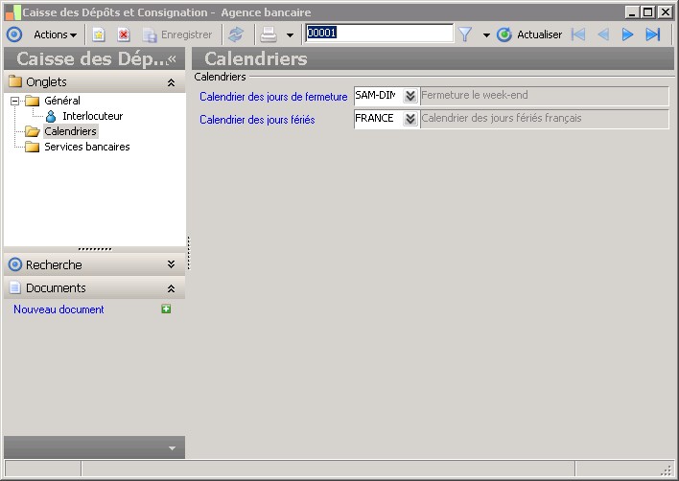Expand the Recherche section
The height and width of the screenshot is (481, 679).
click(171, 264)
